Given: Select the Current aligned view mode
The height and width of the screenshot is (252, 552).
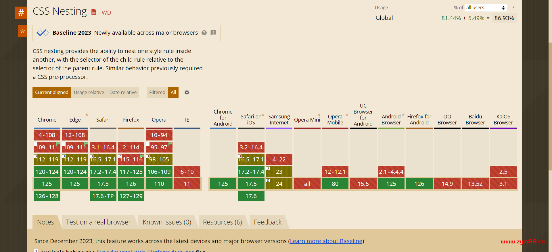Looking at the screenshot, I should (52, 92).
